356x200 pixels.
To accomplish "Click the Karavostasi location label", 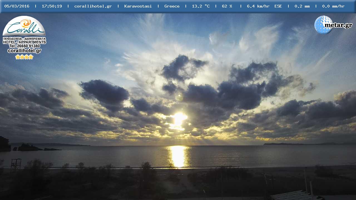I will pyautogui.click(x=138, y=6).
